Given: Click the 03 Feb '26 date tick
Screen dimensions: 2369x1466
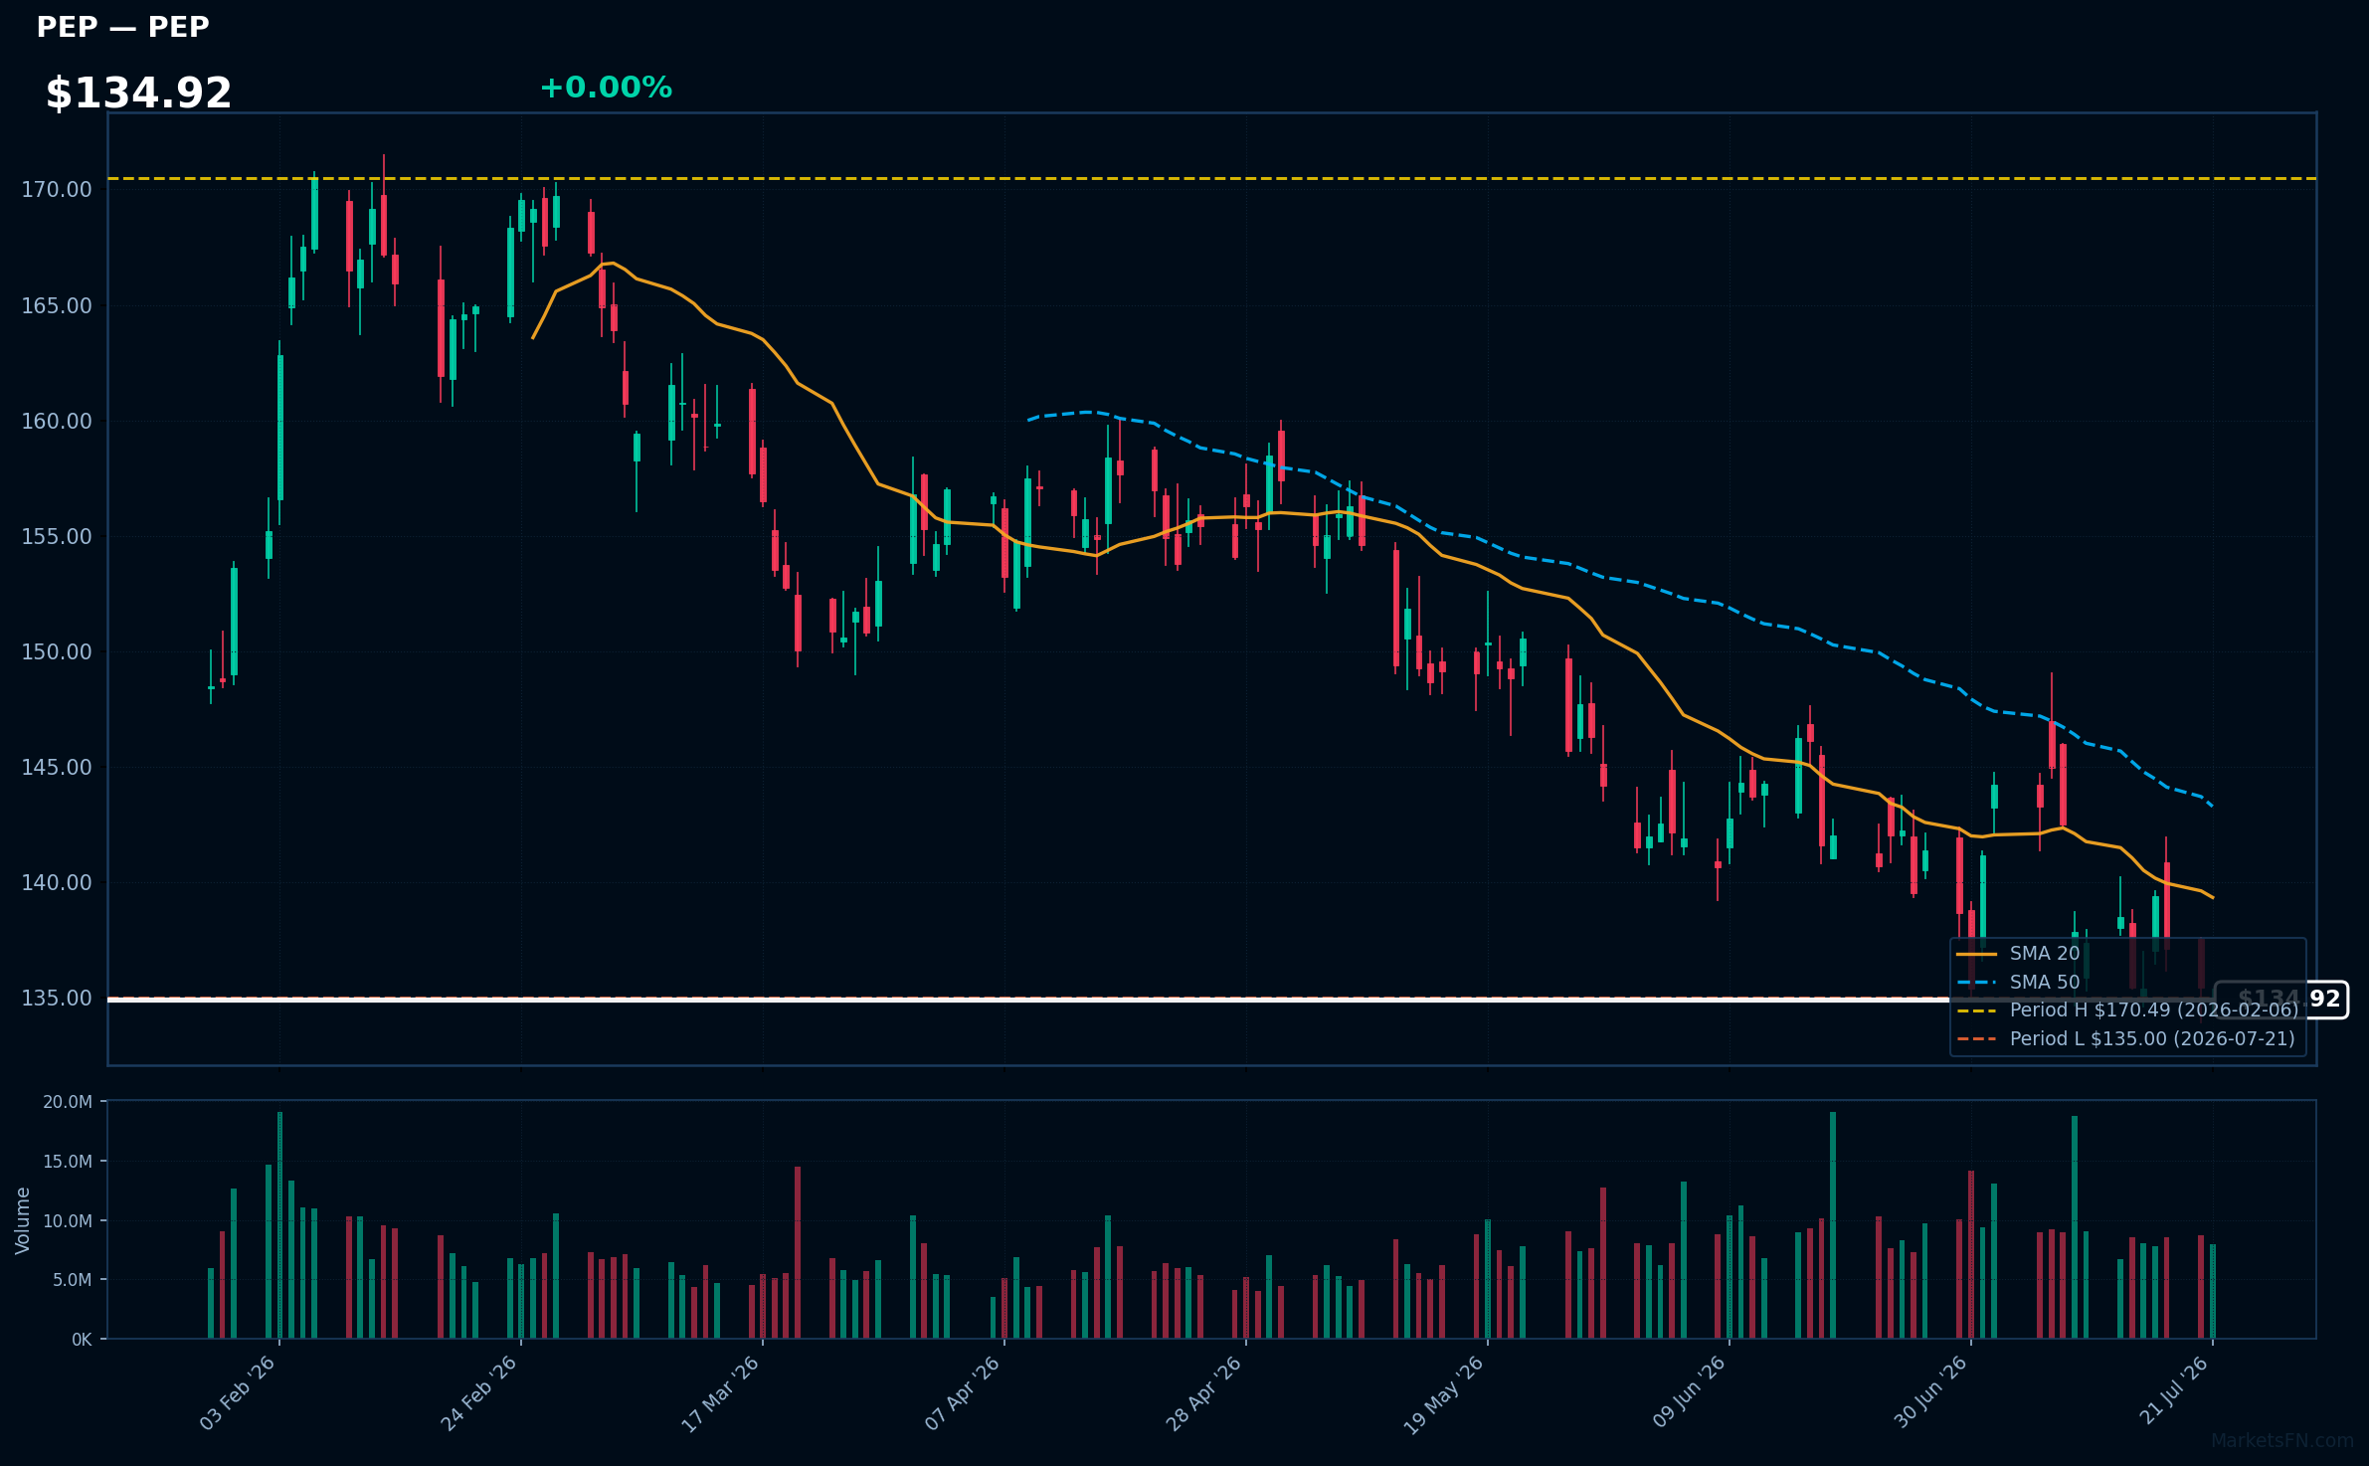Looking at the screenshot, I should 238,1392.
